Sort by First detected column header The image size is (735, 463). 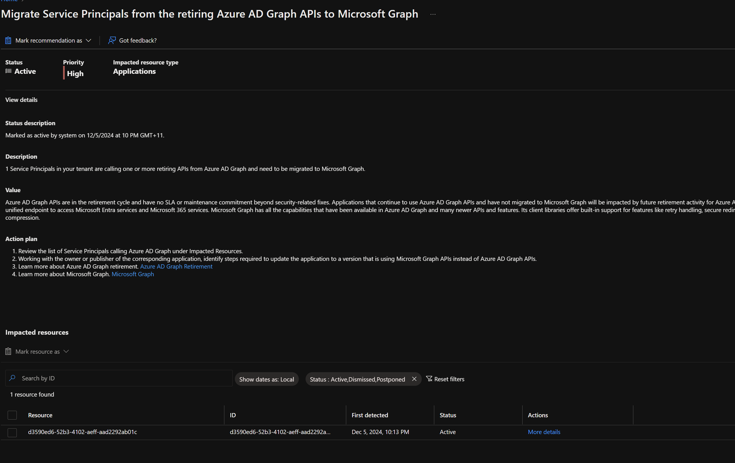[370, 415]
